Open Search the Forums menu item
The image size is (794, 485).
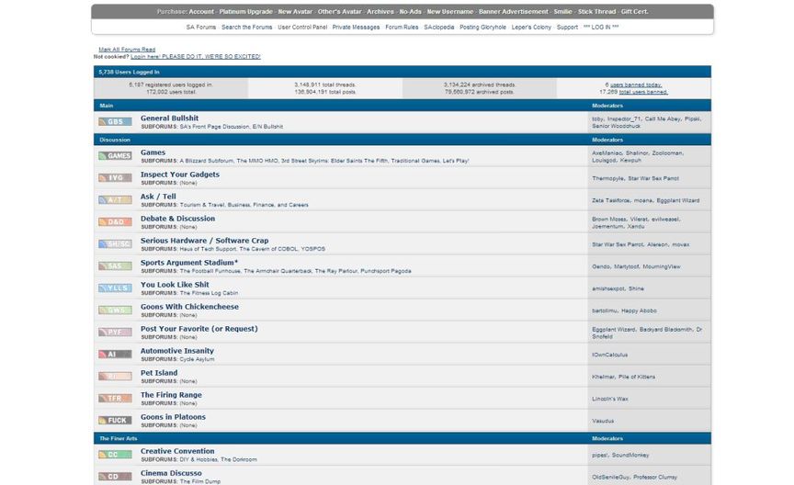[x=246, y=28]
